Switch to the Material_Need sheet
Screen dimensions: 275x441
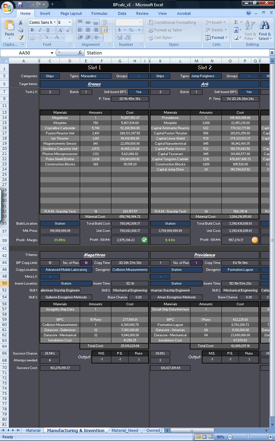tap(125, 430)
